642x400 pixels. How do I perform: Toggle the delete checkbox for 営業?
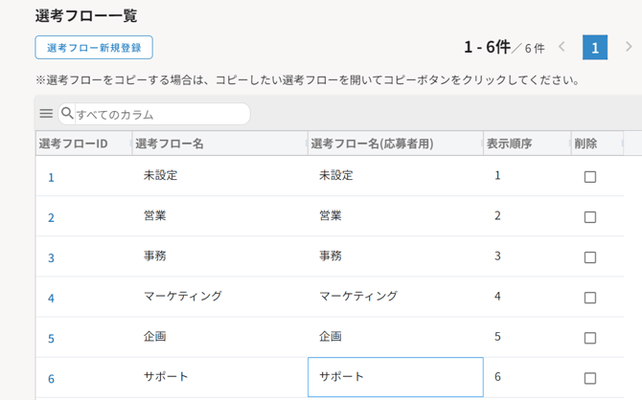pos(590,217)
